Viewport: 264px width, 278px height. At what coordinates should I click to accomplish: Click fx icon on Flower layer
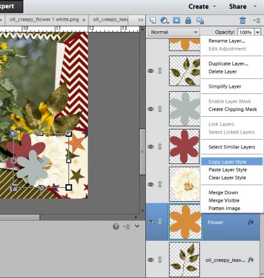(x=251, y=222)
